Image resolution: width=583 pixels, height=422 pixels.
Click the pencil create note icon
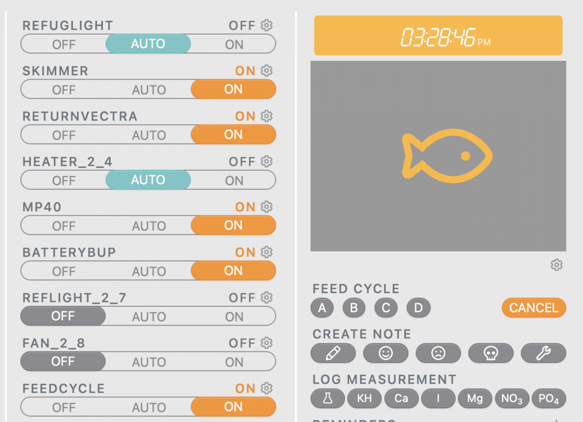[x=333, y=353]
